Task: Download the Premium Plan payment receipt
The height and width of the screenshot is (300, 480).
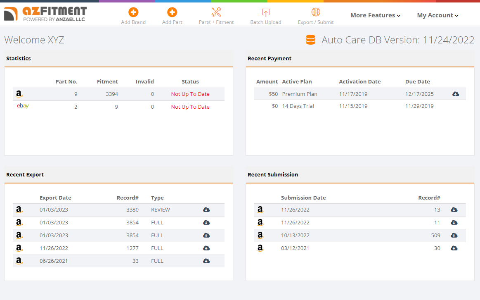Action: click(456, 94)
